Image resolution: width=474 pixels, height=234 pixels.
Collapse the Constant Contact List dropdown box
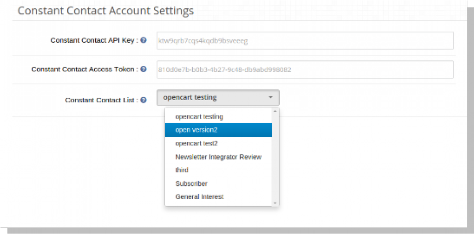tap(218, 98)
